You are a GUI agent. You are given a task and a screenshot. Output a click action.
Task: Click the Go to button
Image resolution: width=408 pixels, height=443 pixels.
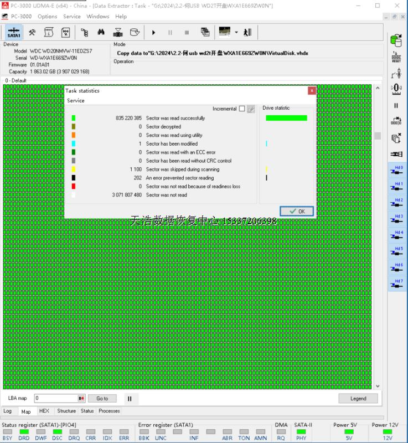pyautogui.click(x=102, y=398)
